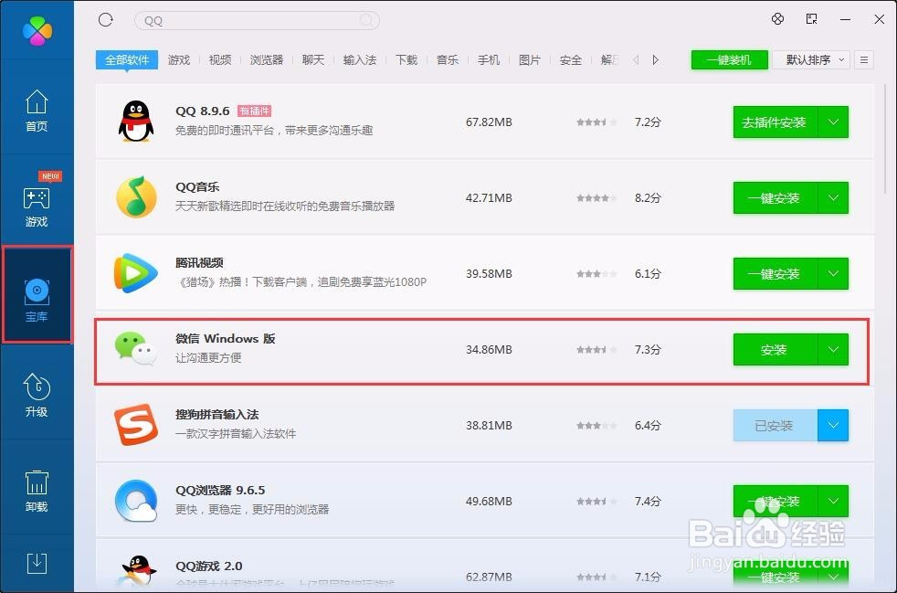Expand install options for 微信 Windows 版
Viewport: 897px width, 593px height.
pos(833,350)
